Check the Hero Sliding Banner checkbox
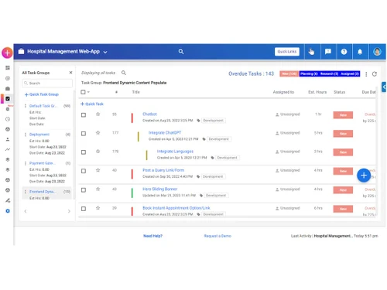387x290 pixels. (84, 190)
